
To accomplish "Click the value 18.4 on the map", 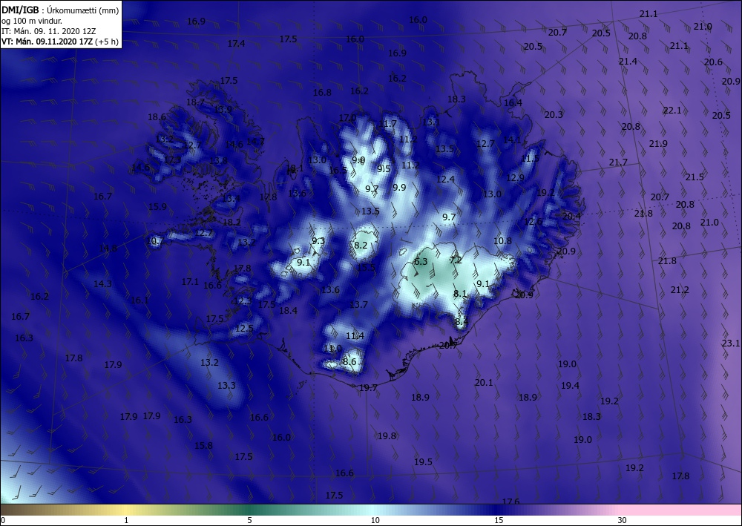I will [x=288, y=311].
